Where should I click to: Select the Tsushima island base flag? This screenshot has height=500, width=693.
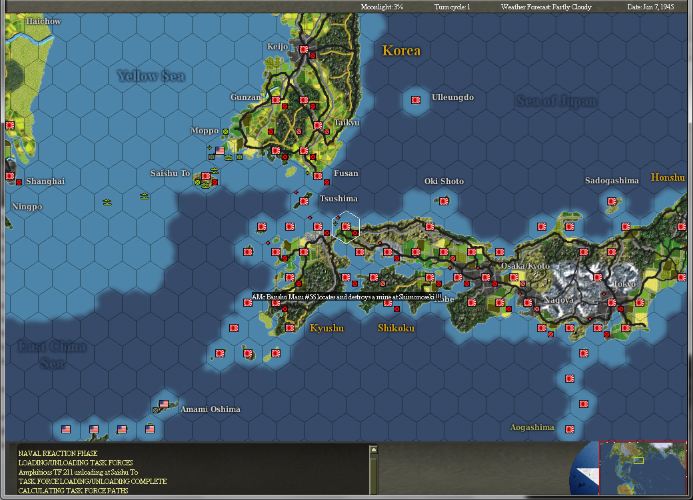coord(304,201)
